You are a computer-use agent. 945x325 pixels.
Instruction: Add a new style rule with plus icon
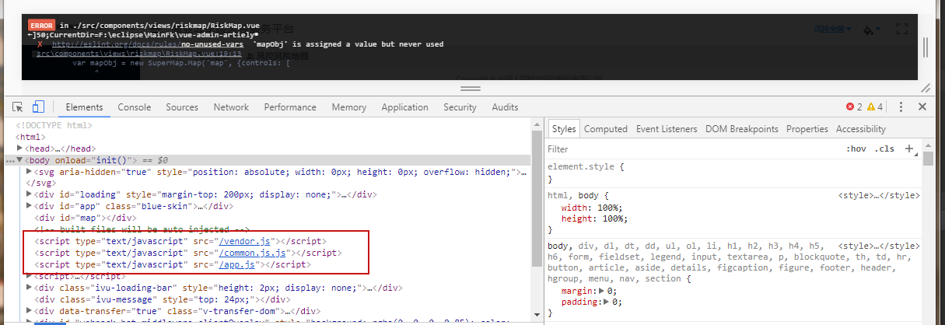[x=909, y=149]
